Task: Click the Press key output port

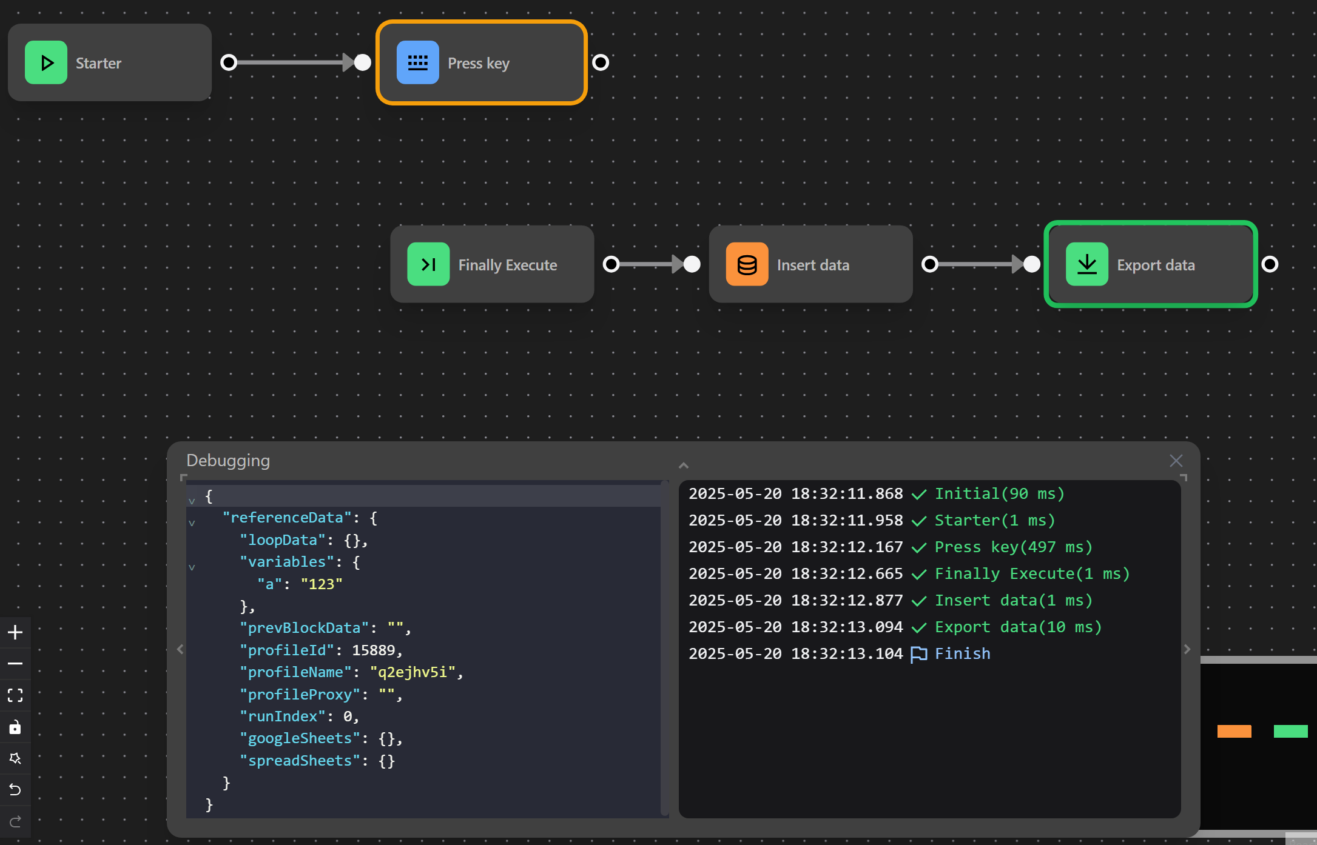Action: pyautogui.click(x=600, y=62)
